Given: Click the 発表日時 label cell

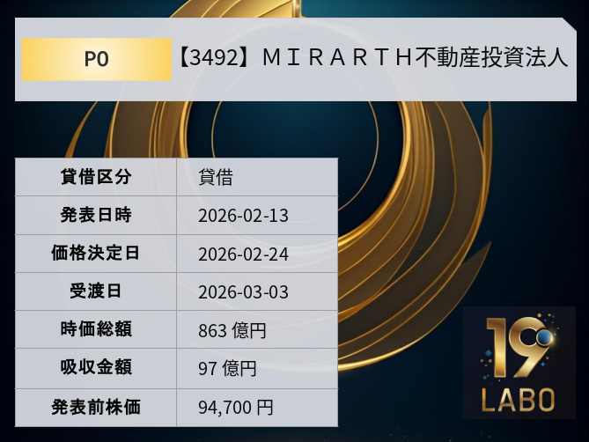Looking at the screenshot, I should click(96, 215).
